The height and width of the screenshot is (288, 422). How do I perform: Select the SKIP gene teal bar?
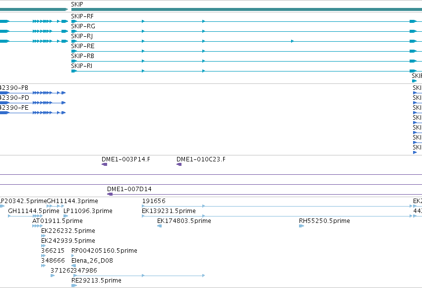(x=246, y=9)
